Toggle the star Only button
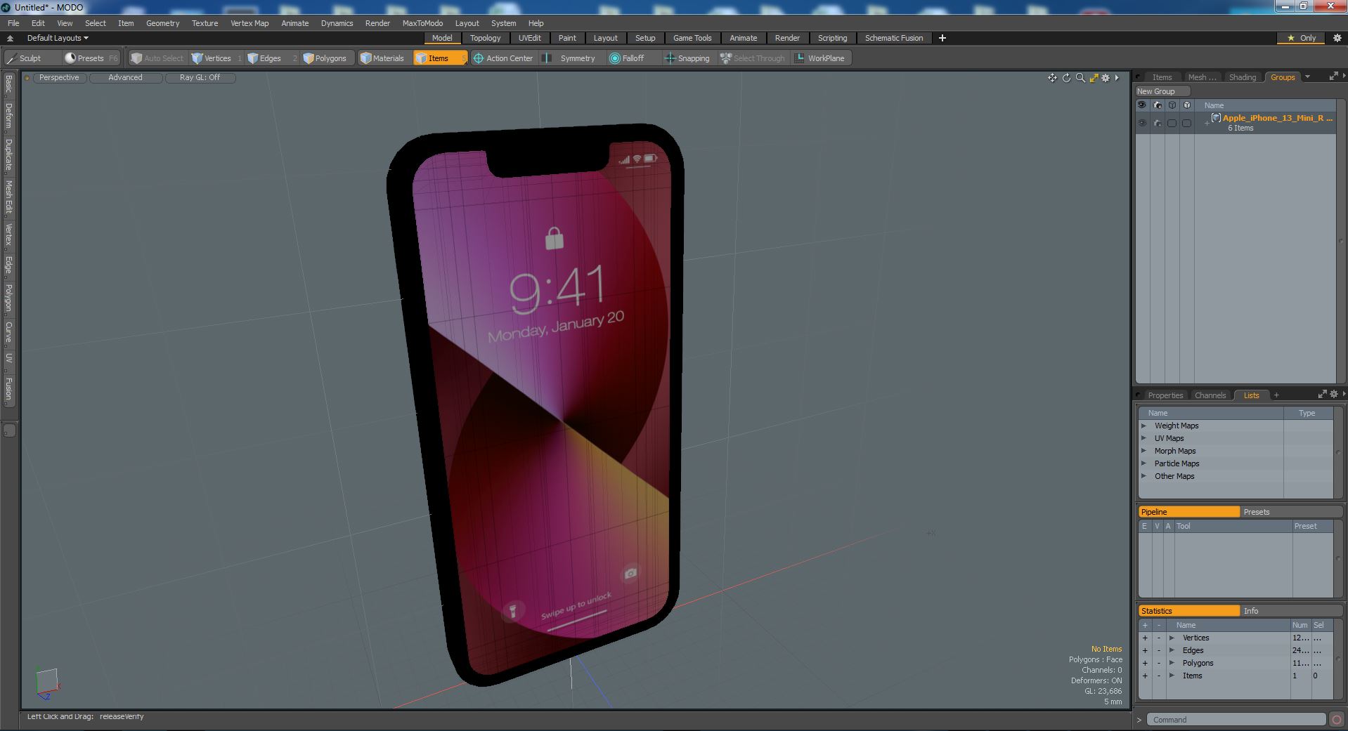 point(1301,38)
